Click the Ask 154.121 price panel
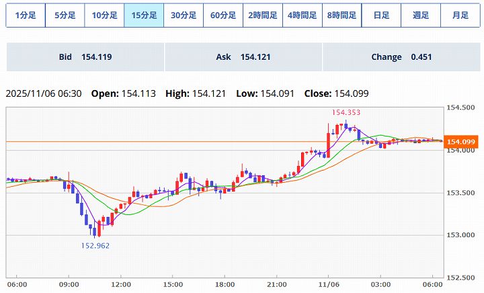Screen dimensions: 484x293 pyautogui.click(x=243, y=57)
